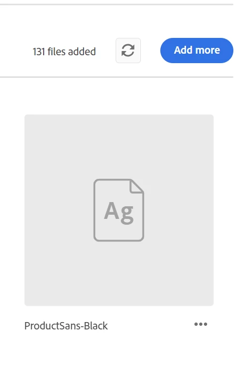The image size is (246, 371).
Task: Click the file count status text
Action: (64, 52)
